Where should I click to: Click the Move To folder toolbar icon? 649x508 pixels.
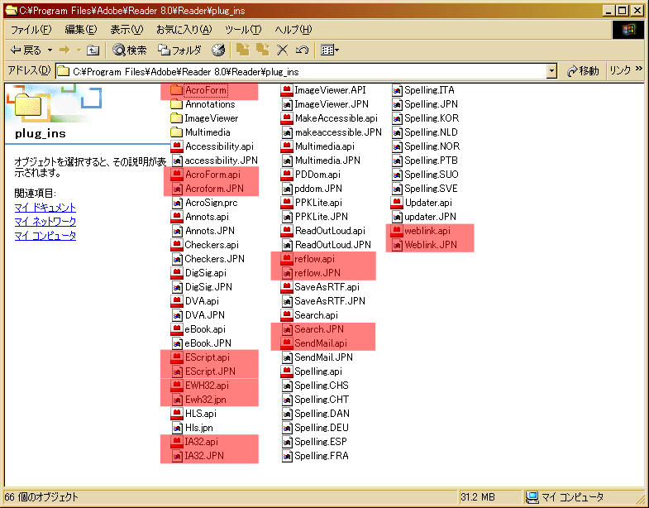tap(243, 50)
